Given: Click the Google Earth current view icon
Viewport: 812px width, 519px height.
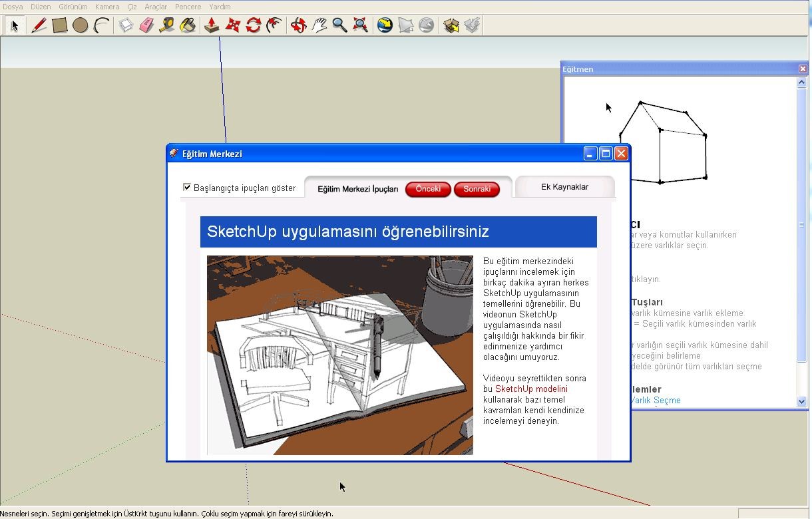Looking at the screenshot, I should 385,25.
